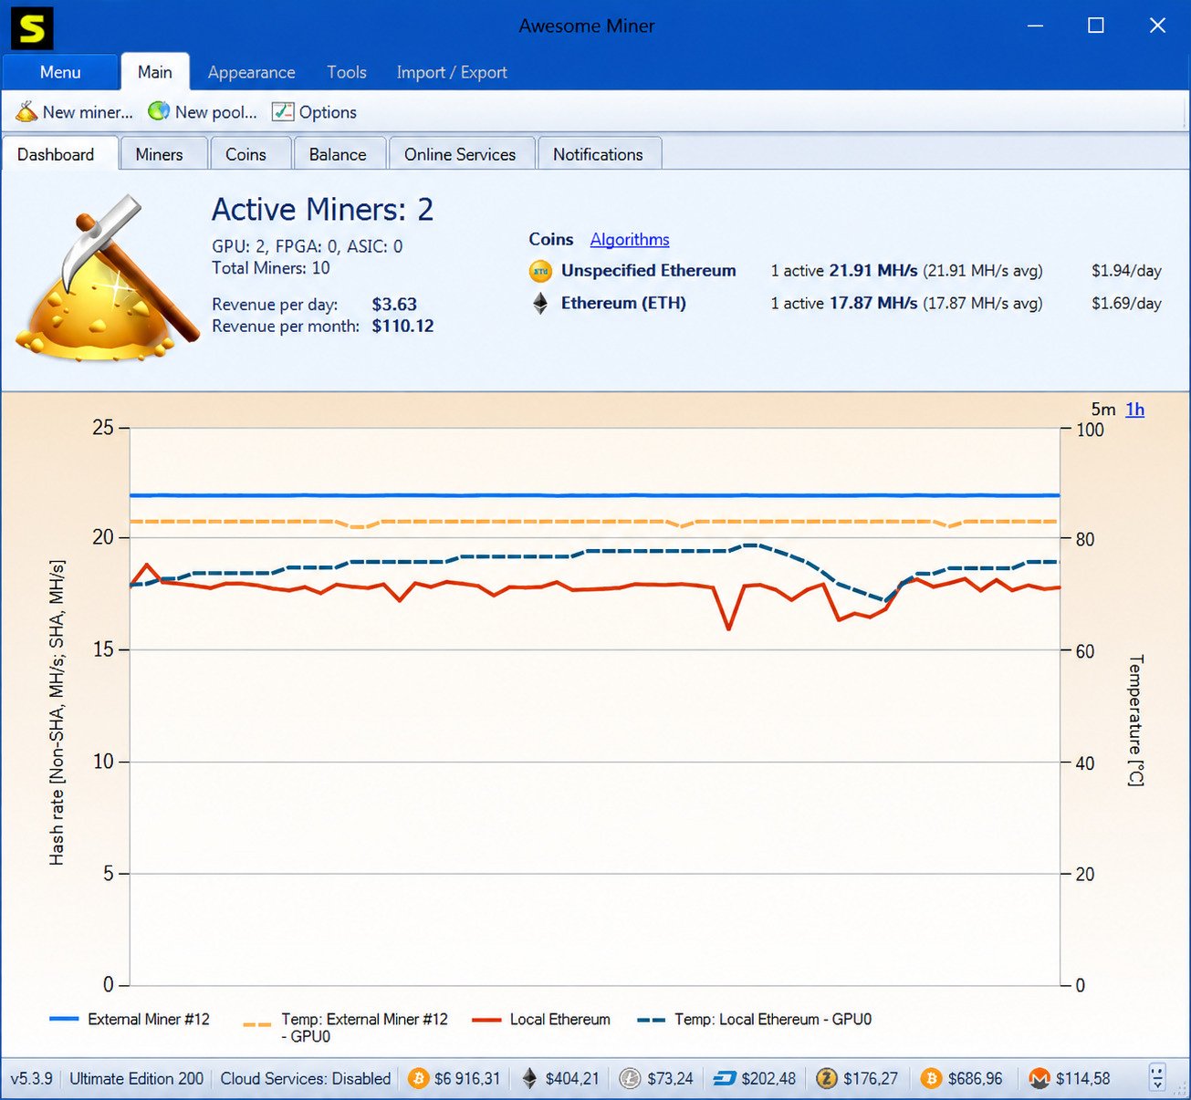Click the Awesome Miner logo icon
Viewport: 1191px width, 1100px height.
pos(32,28)
